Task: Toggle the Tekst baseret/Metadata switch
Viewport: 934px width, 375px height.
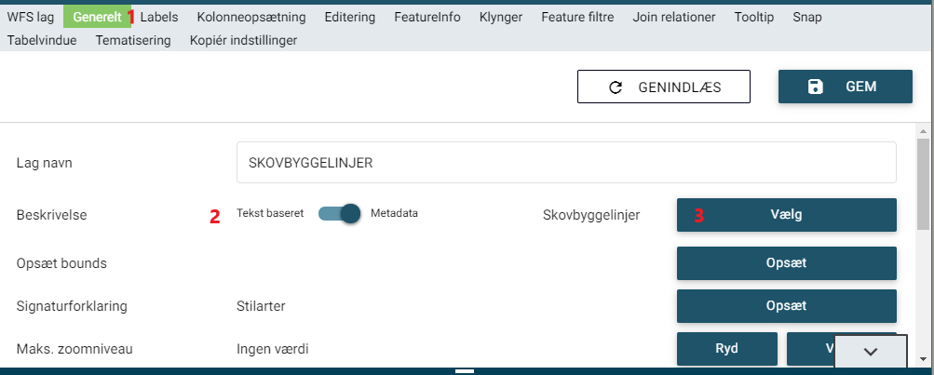Action: 339,214
